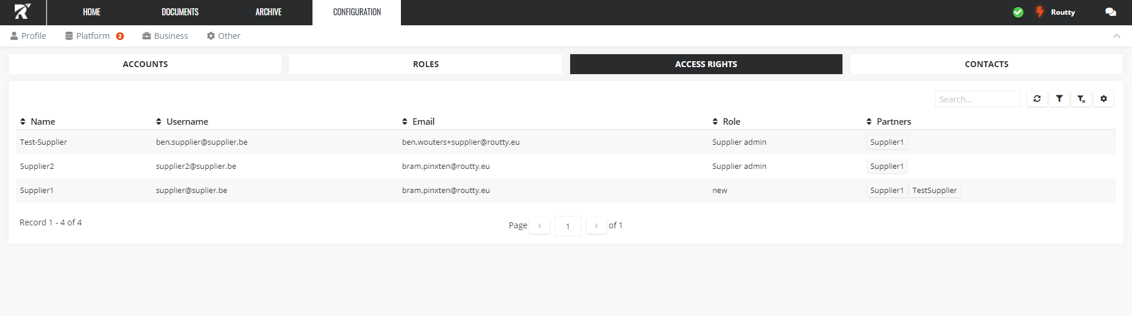Click the Routty logo icon

(22, 12)
